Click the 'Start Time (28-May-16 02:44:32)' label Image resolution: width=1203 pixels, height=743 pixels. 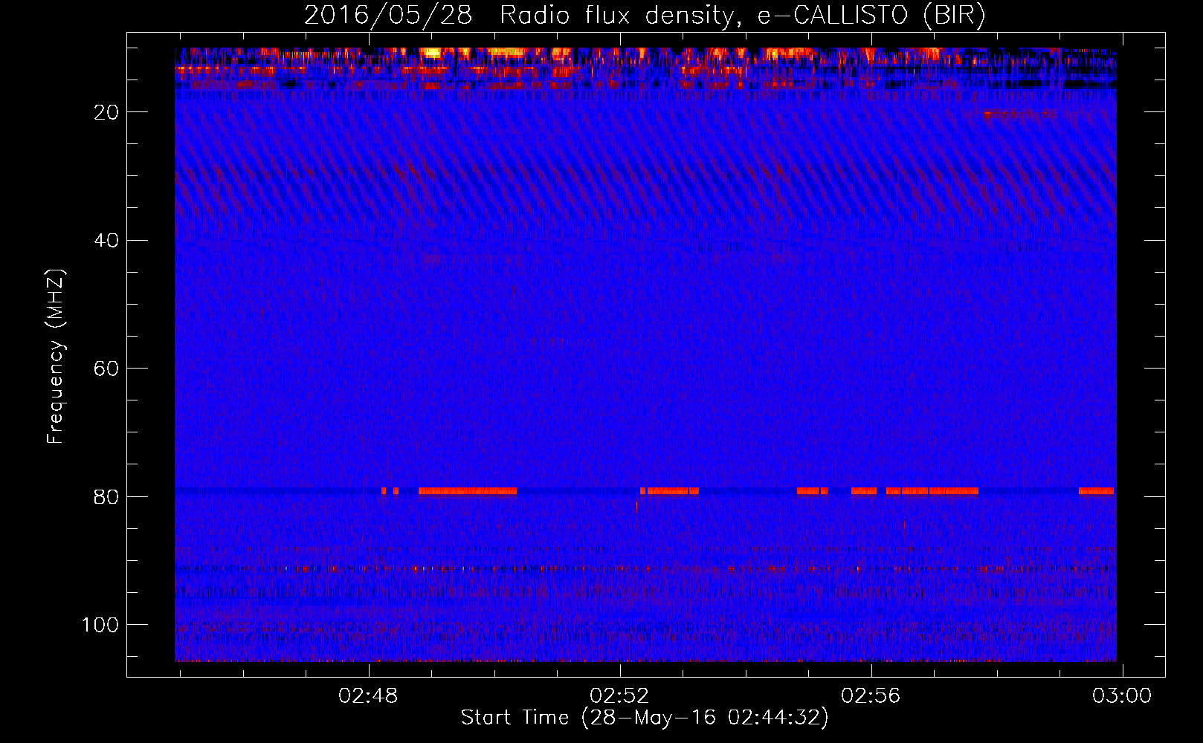click(x=644, y=718)
